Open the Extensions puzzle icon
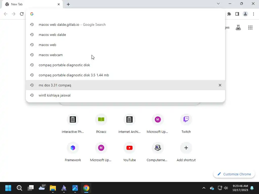This screenshot has height=194, width=259. pos(229,14)
